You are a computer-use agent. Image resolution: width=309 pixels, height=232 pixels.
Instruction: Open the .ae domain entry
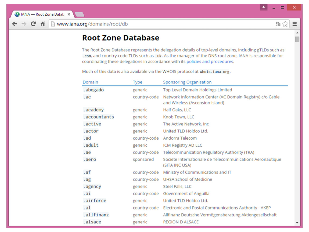[87, 152]
